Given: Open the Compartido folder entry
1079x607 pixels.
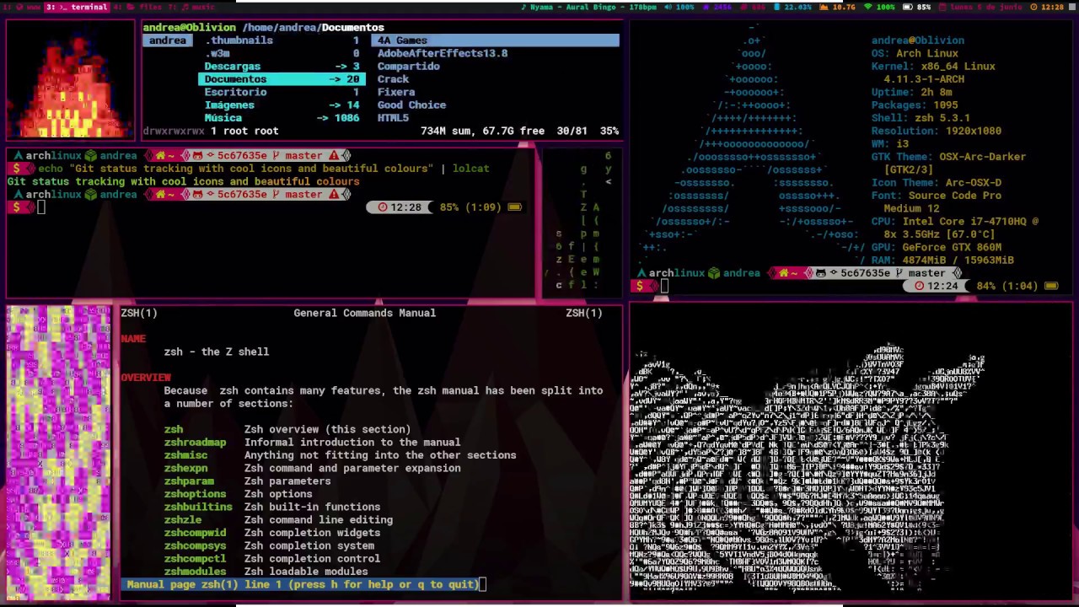Looking at the screenshot, I should pos(409,66).
